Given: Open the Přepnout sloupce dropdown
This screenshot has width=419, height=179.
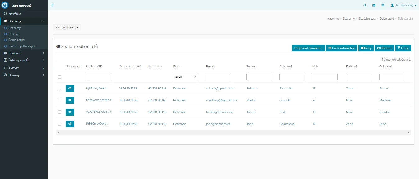Looking at the screenshot, I should point(308,48).
